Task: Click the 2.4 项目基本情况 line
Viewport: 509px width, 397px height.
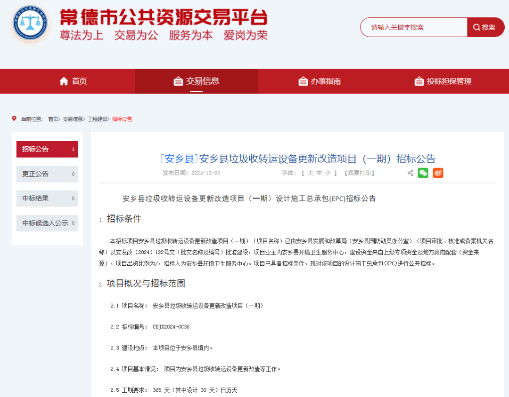Action: pyautogui.click(x=195, y=369)
